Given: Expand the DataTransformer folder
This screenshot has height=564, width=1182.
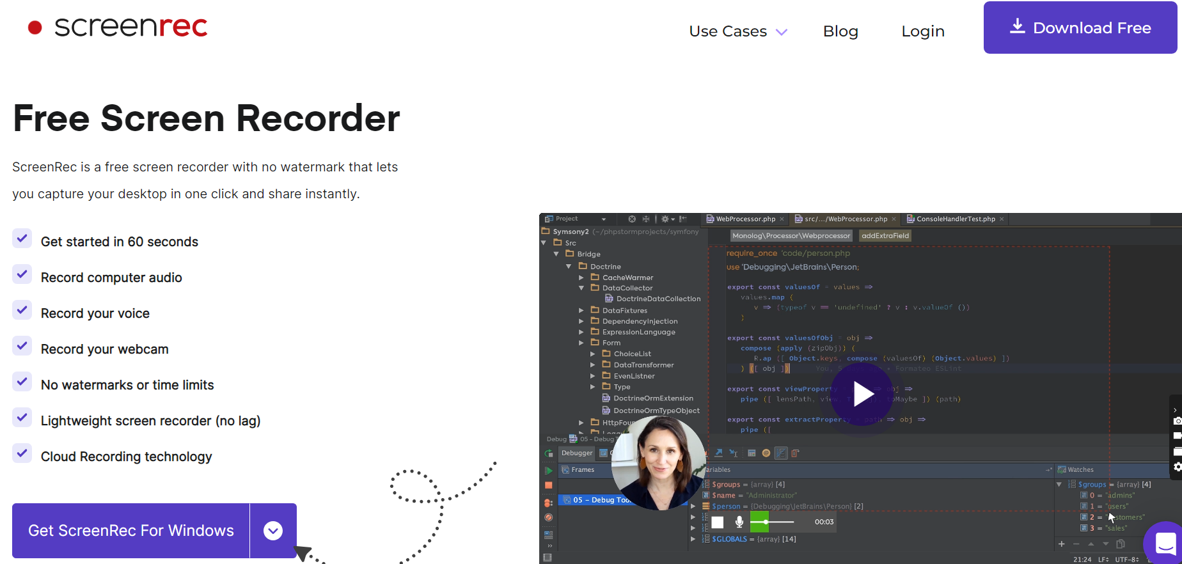Looking at the screenshot, I should [x=593, y=365].
